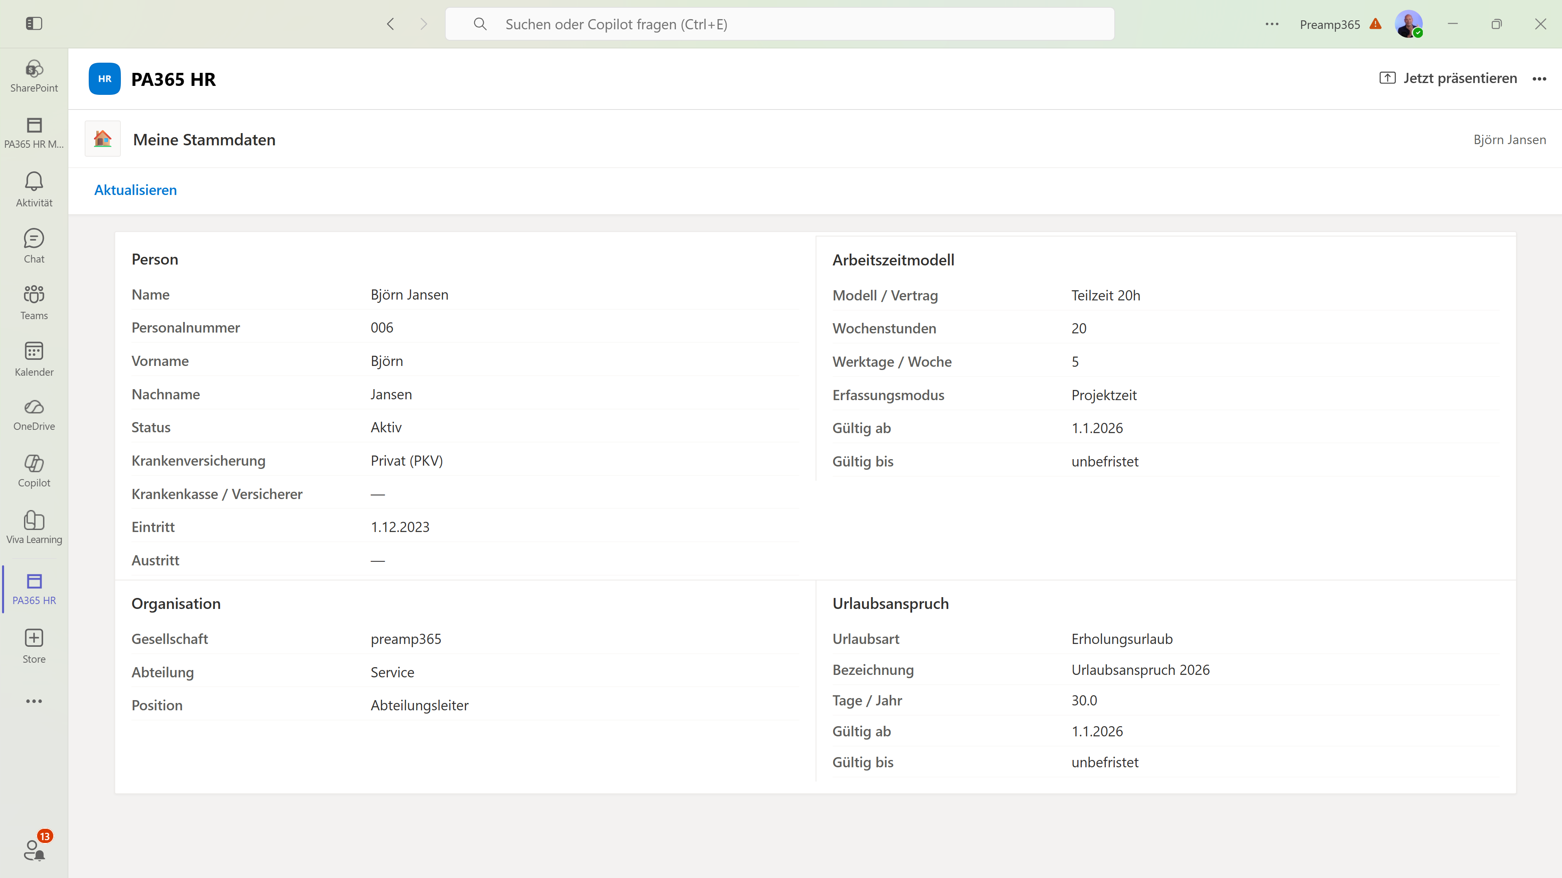Click the Position value Abteilungsleiter
The height and width of the screenshot is (878, 1562).
[x=420, y=705]
